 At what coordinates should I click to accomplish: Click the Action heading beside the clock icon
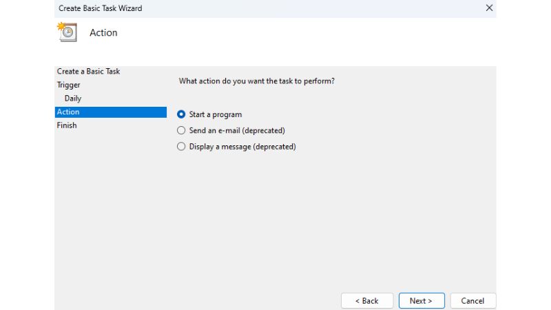pyautogui.click(x=103, y=33)
